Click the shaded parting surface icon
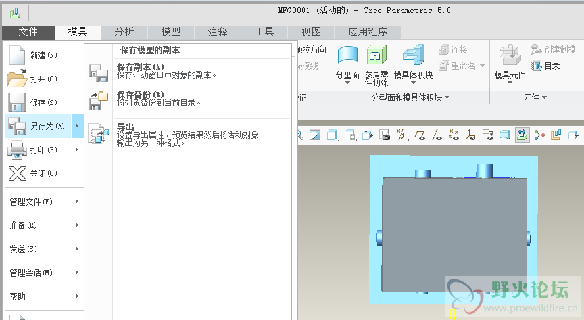584x320 pixels. [x=505, y=135]
